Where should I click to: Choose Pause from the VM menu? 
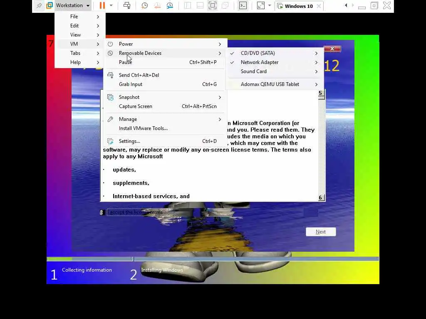tap(164, 62)
